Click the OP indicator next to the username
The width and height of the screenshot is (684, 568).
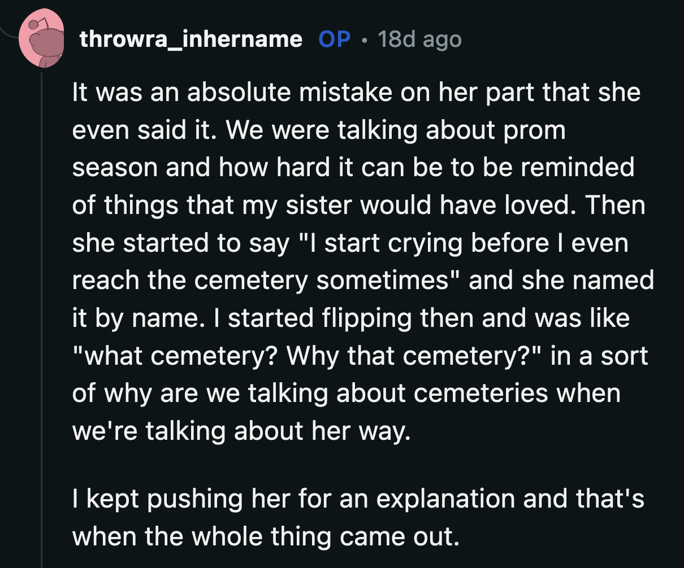pos(336,38)
